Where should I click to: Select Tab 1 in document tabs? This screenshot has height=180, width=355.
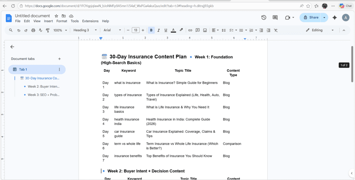point(37,69)
